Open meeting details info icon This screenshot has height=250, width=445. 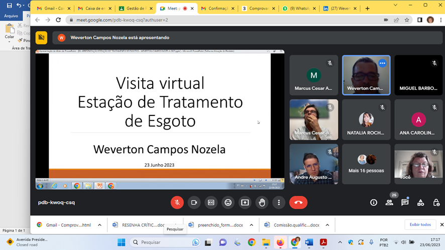374,203
